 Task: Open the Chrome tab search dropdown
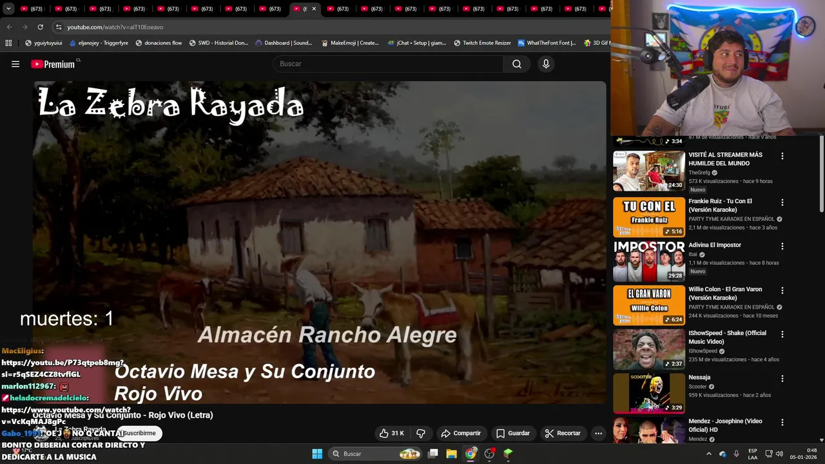8,8
